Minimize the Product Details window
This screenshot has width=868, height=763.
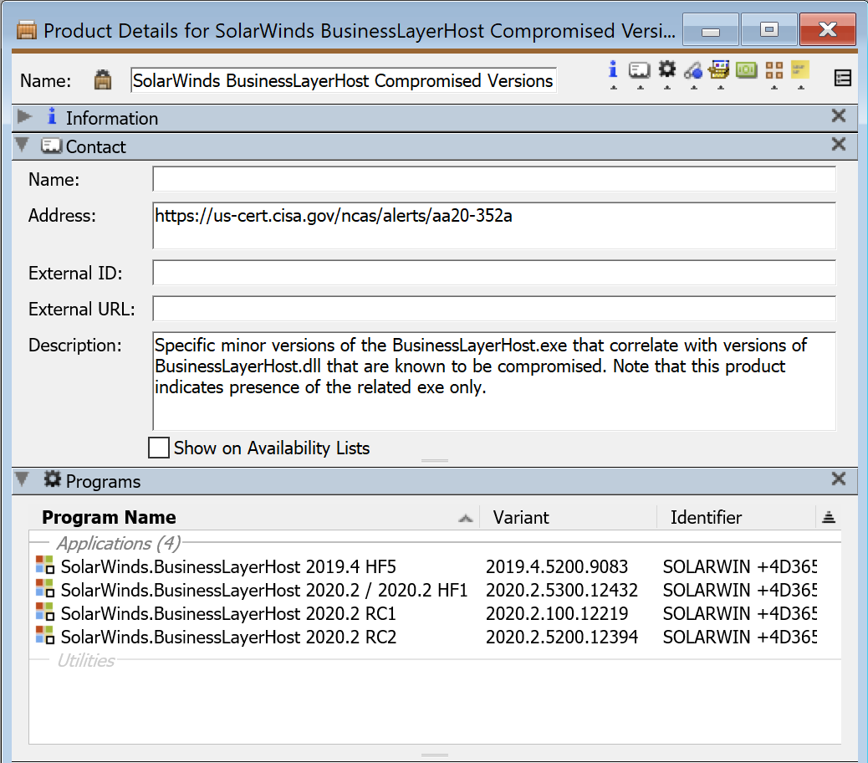(710, 29)
